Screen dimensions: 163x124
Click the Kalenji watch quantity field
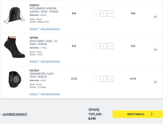pos(104,79)
